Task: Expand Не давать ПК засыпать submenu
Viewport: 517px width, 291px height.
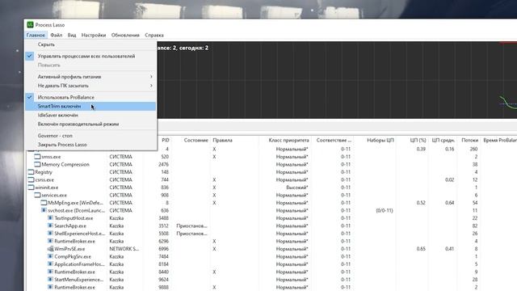Action: pos(90,86)
